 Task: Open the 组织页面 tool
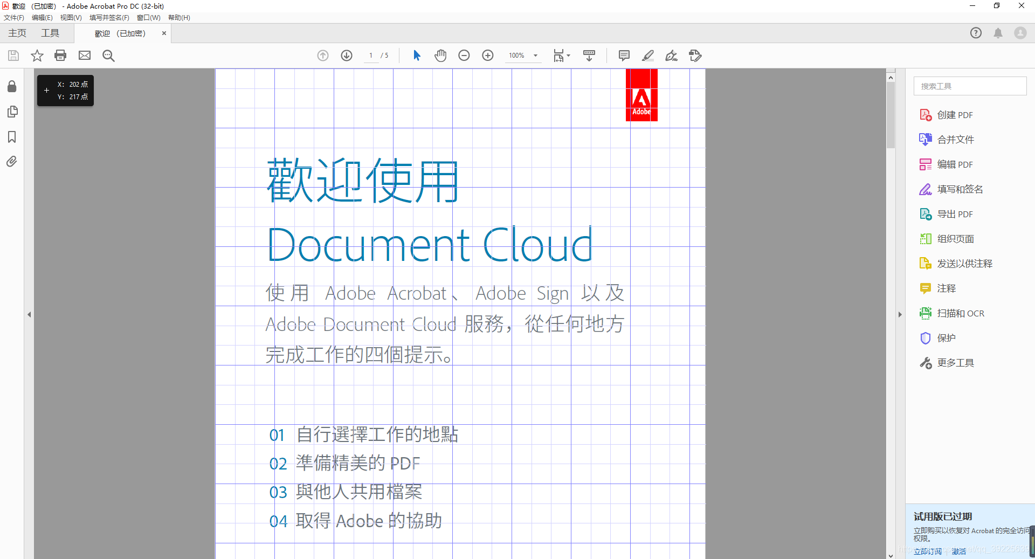pos(947,239)
